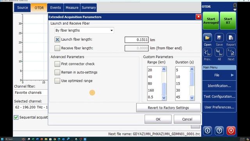Screen dimensions: 250x141
Task: Select 30 in the Duration list
Action: (178, 90)
